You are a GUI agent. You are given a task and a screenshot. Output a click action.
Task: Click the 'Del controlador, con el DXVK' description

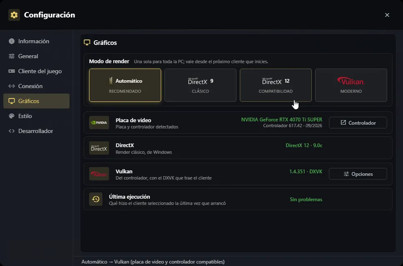pos(164,178)
